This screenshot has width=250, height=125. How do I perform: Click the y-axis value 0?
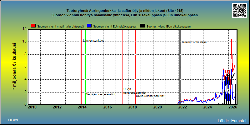pyautogui.click(x=25, y=104)
